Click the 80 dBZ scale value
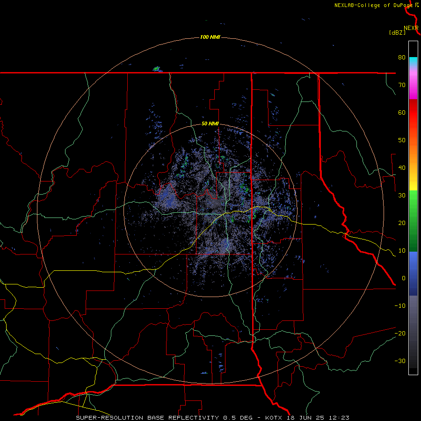Screen dimensions: 421x421 tap(402, 58)
